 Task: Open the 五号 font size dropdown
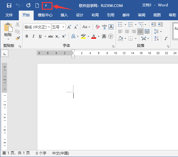click(x=63, y=27)
